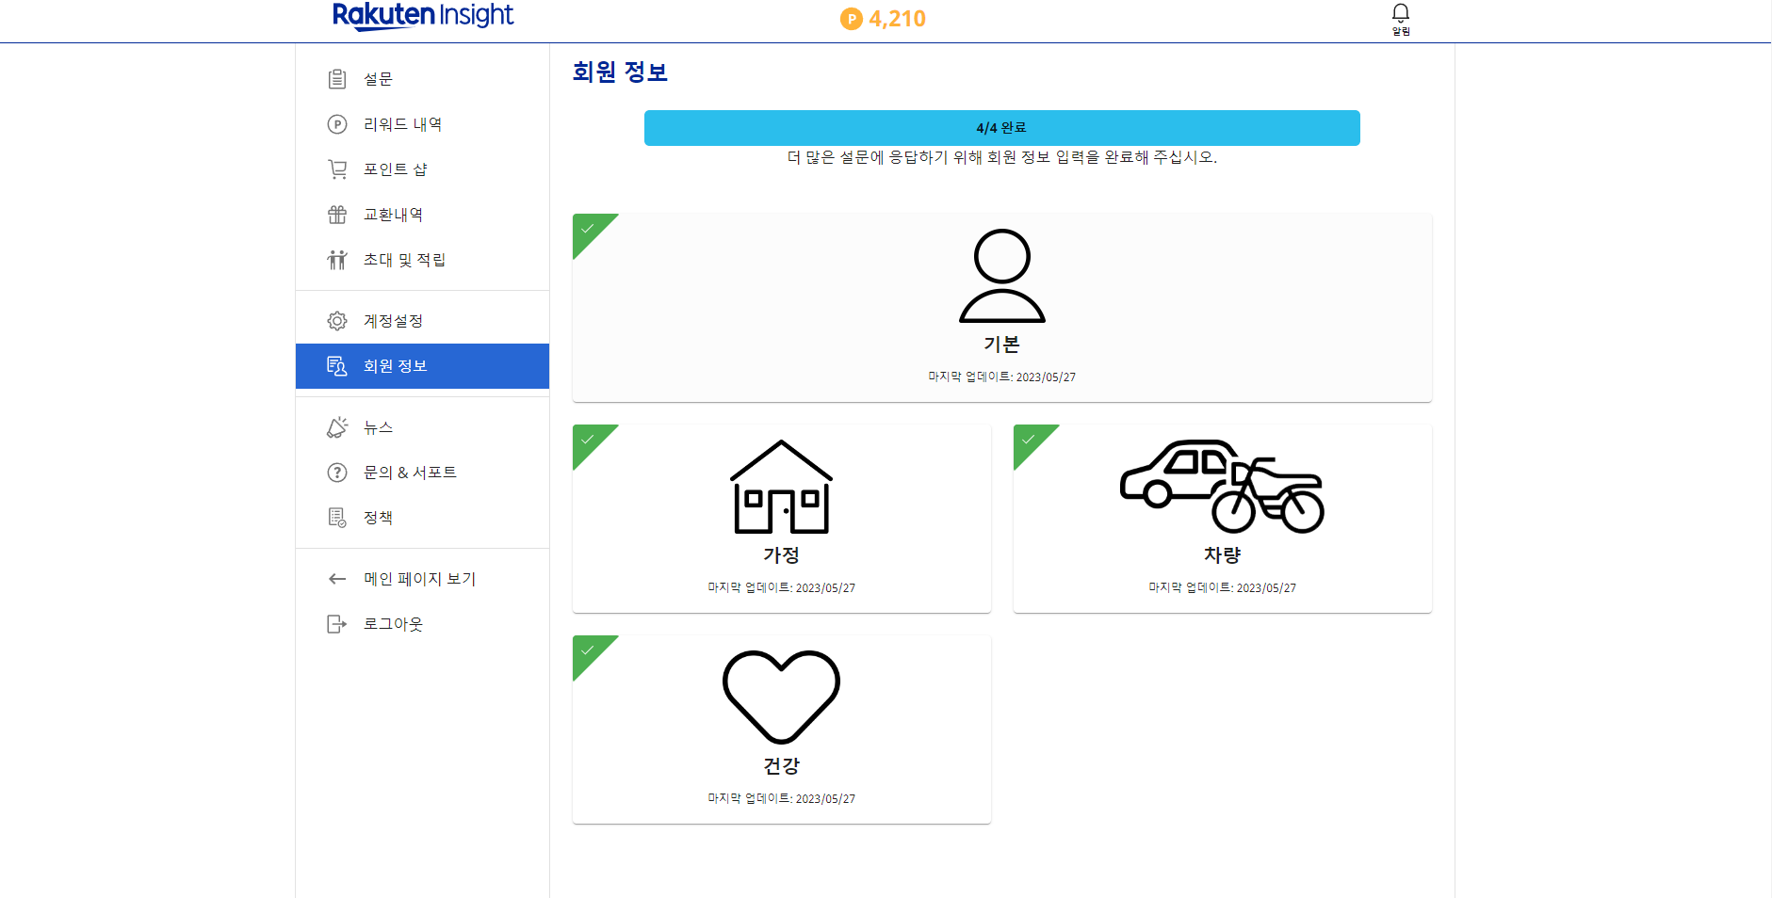1772x898 pixels.
Task: Click the shopping cart icon beside 포인트 샵
Action: click(337, 169)
